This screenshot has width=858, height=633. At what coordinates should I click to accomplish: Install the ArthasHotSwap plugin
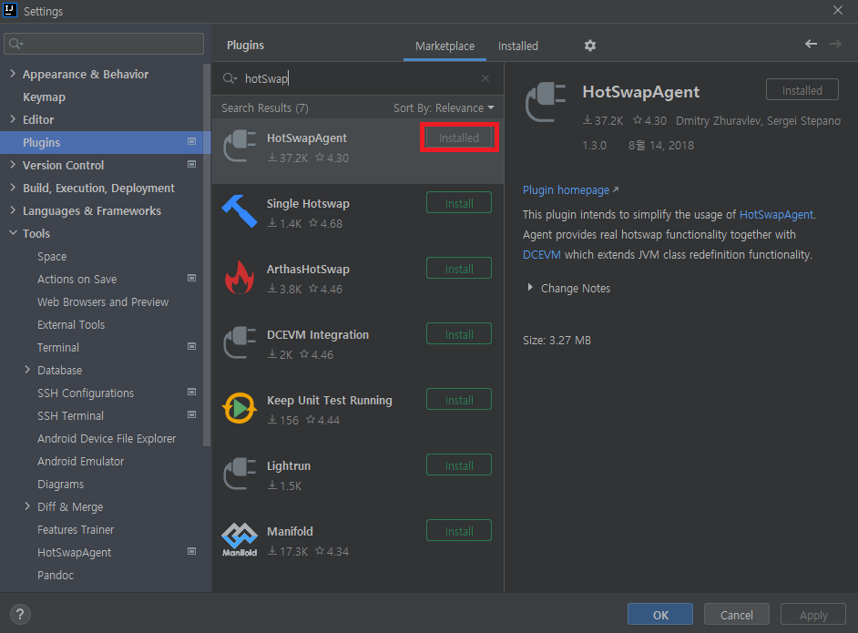click(458, 269)
